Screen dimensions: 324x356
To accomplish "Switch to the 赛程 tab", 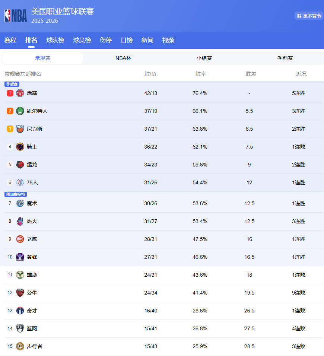I will coord(10,40).
